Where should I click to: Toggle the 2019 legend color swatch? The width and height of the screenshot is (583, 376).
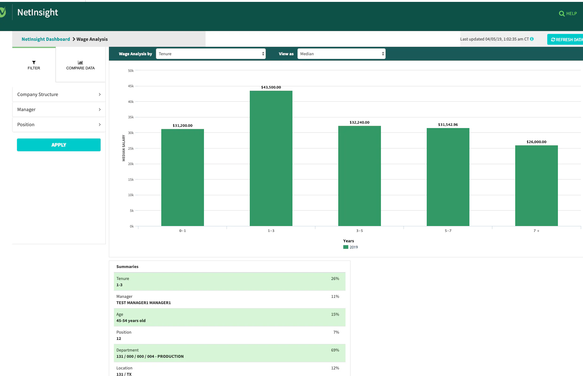coord(346,247)
